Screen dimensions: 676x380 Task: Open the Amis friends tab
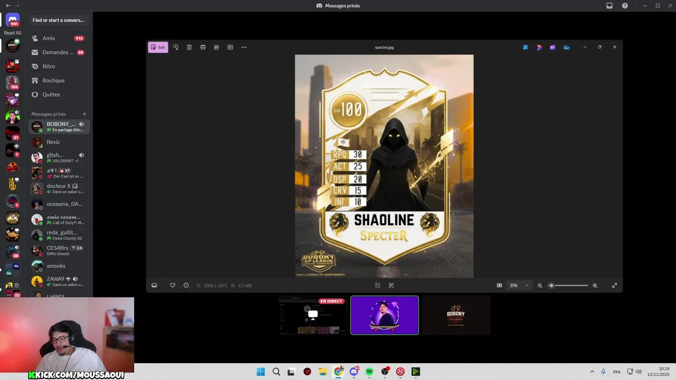coord(59,39)
